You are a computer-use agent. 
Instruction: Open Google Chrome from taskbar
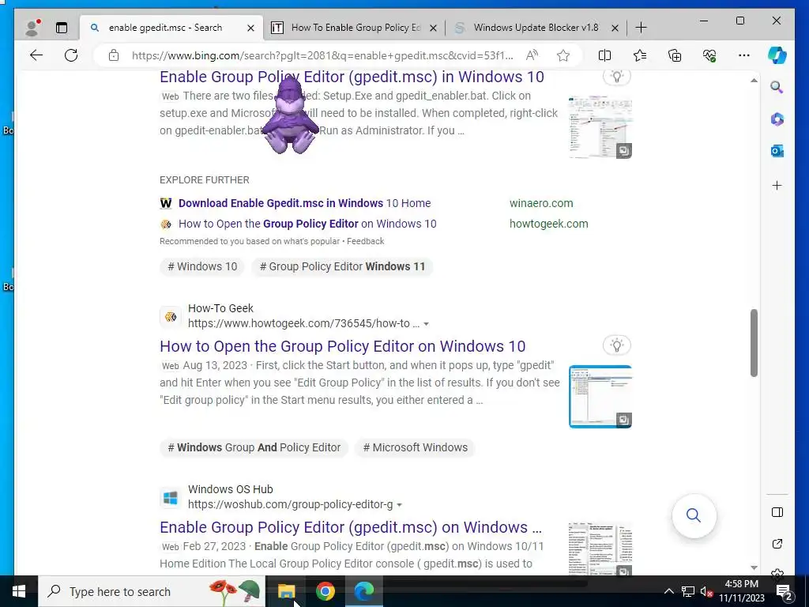pyautogui.click(x=325, y=591)
